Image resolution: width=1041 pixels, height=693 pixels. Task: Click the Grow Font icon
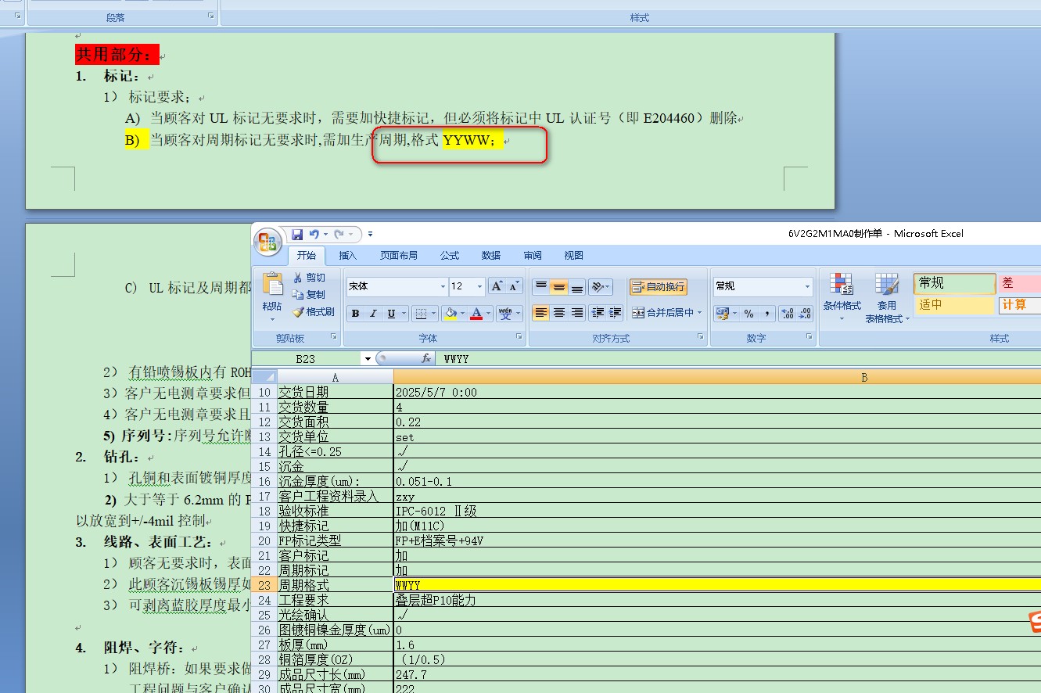coord(496,286)
